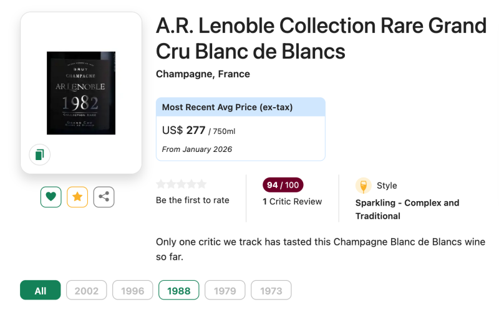
Task: Select the 1973 vintage pill
Action: click(x=271, y=290)
